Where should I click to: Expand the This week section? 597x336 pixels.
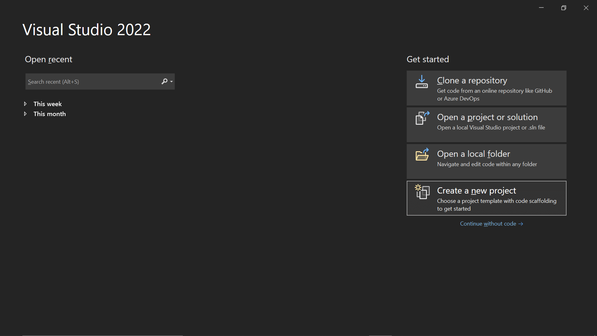[25, 104]
